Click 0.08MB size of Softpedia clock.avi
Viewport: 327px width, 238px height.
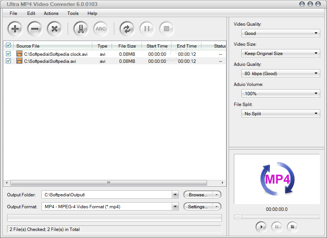(127, 54)
